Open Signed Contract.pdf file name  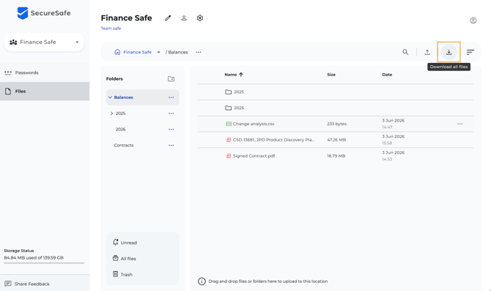tap(254, 156)
